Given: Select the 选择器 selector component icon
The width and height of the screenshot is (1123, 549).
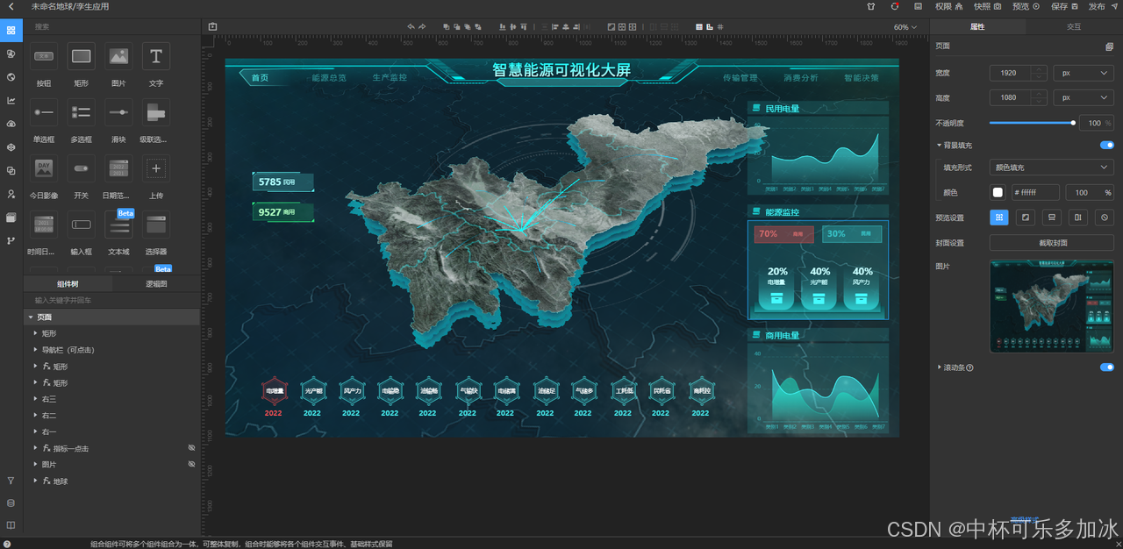Looking at the screenshot, I should 156,225.
